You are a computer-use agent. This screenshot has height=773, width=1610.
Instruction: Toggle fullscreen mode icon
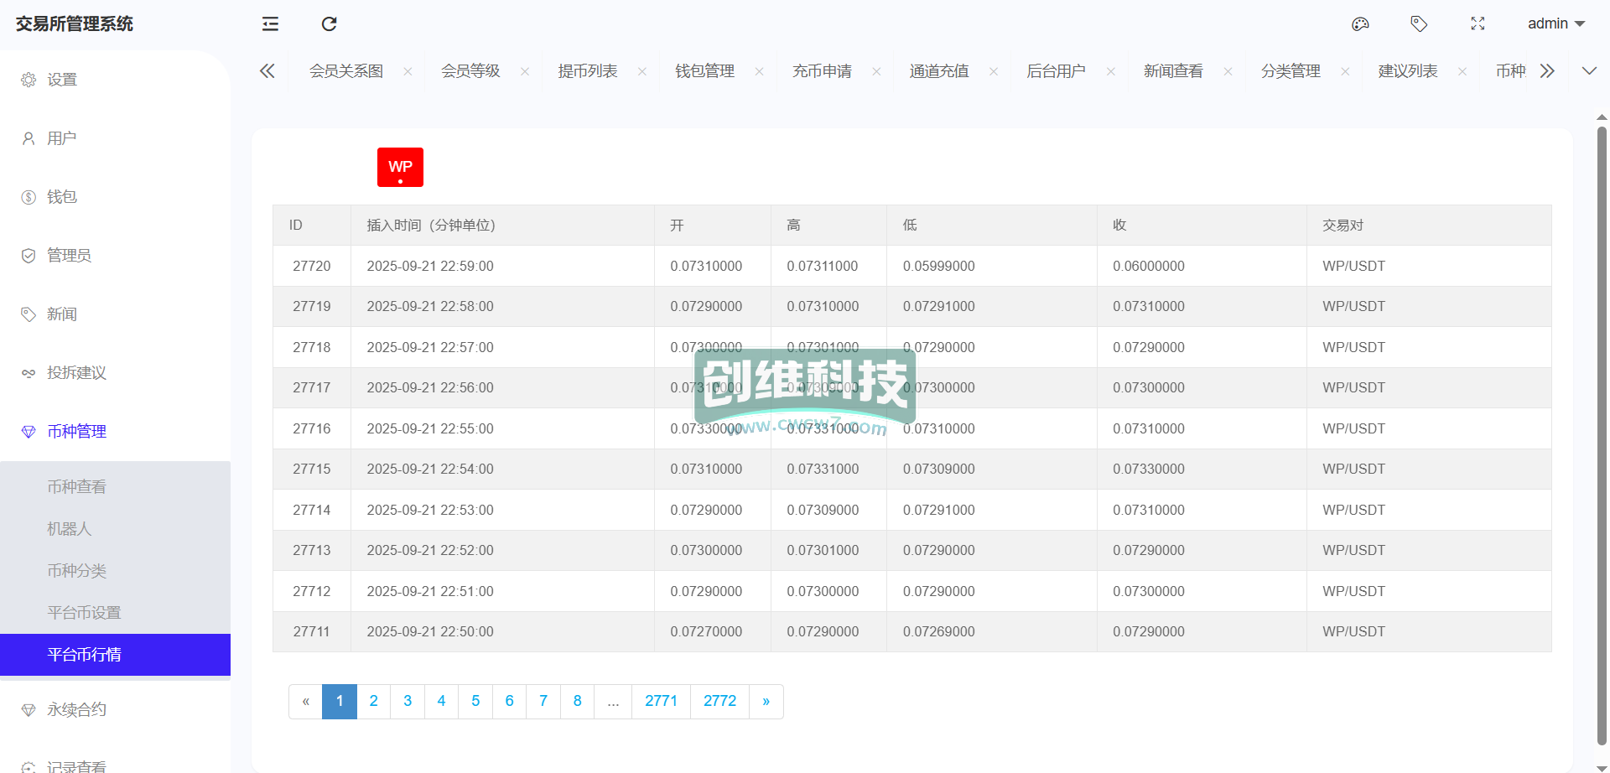(1478, 23)
